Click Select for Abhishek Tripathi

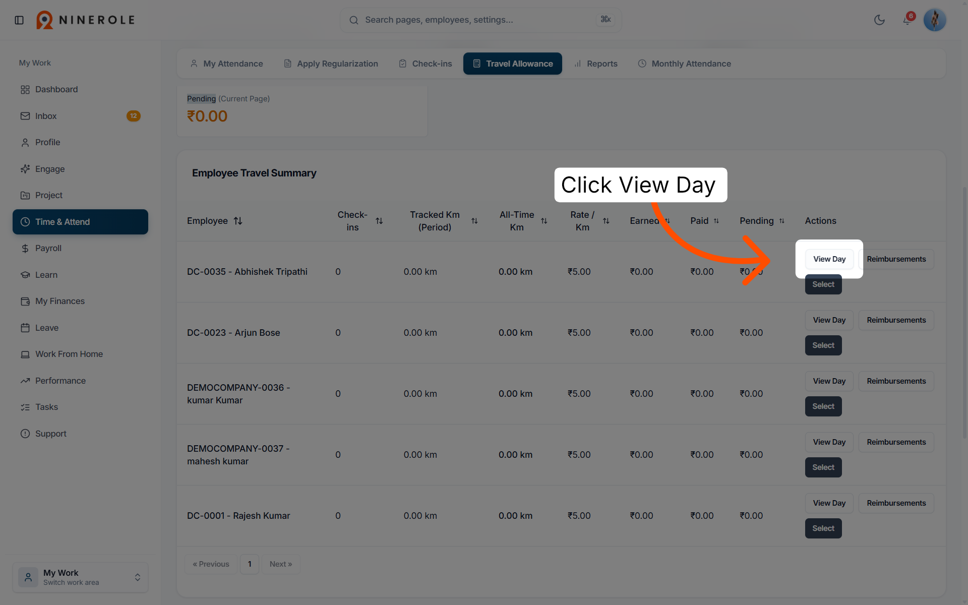point(823,284)
